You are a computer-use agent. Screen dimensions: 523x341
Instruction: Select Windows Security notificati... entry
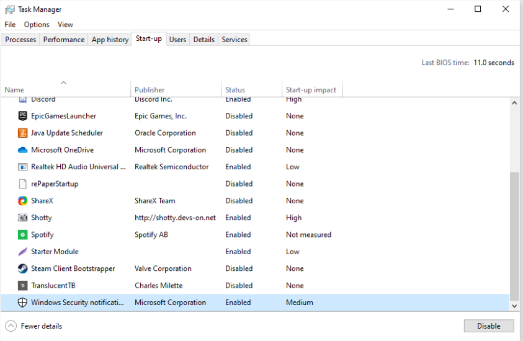point(78,303)
